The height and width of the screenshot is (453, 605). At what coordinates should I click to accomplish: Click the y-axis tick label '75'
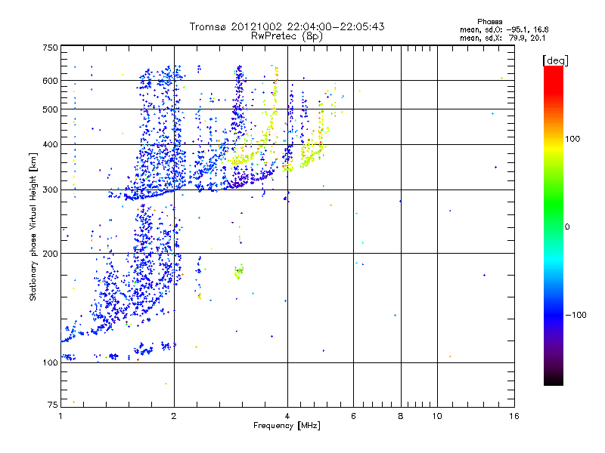pos(53,405)
